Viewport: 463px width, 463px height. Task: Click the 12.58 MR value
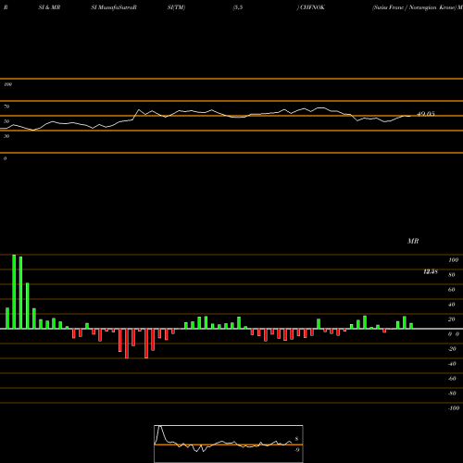431,271
